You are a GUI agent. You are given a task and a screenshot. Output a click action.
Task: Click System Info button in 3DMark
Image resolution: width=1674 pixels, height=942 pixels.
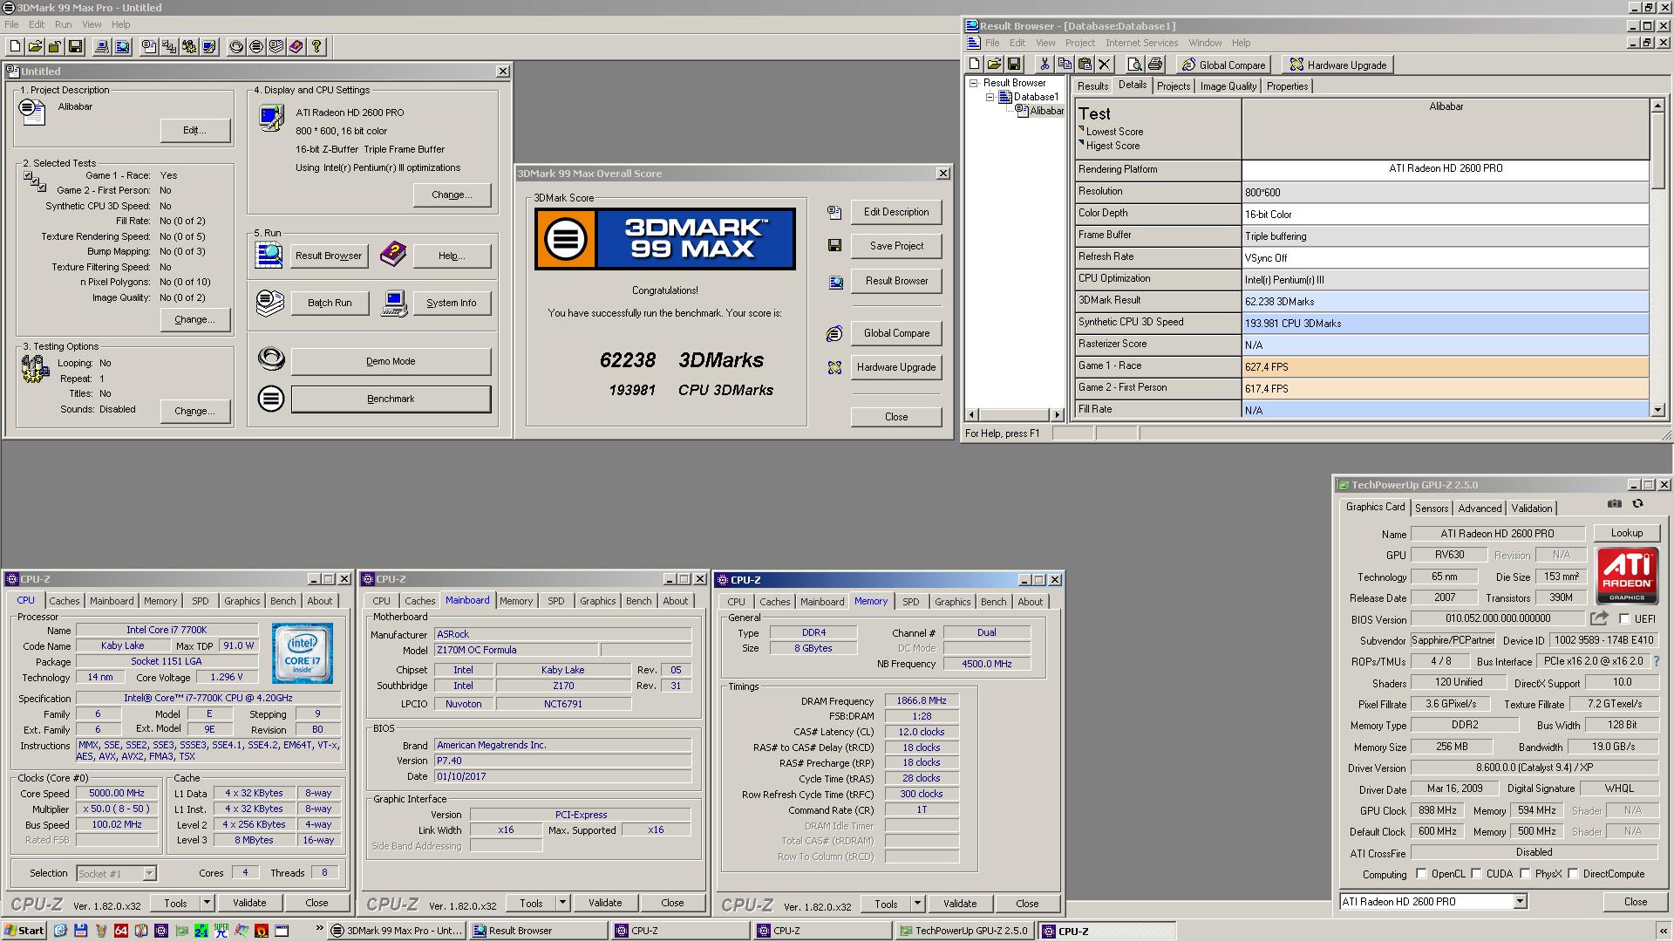(x=451, y=303)
